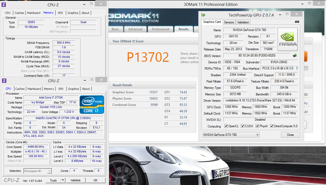Screen dimensions: 326x185
Task: Open the Advanced tab in 3DMark 11
Action: (x=135, y=29)
